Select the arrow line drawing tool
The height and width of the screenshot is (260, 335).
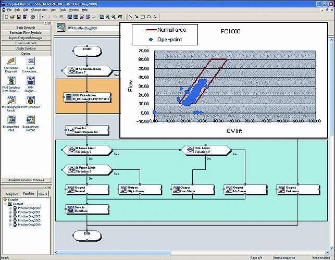[137, 17]
